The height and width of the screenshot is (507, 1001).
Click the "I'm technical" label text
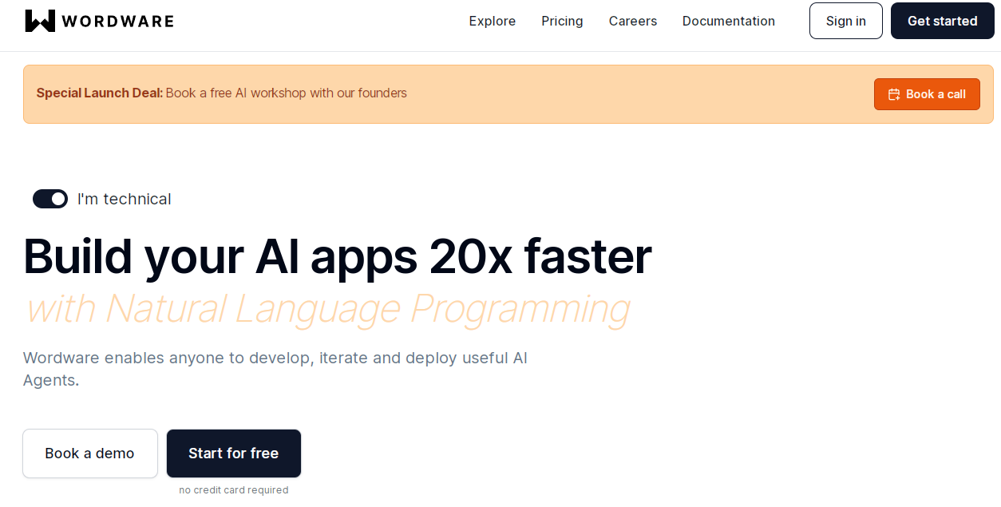click(x=124, y=199)
